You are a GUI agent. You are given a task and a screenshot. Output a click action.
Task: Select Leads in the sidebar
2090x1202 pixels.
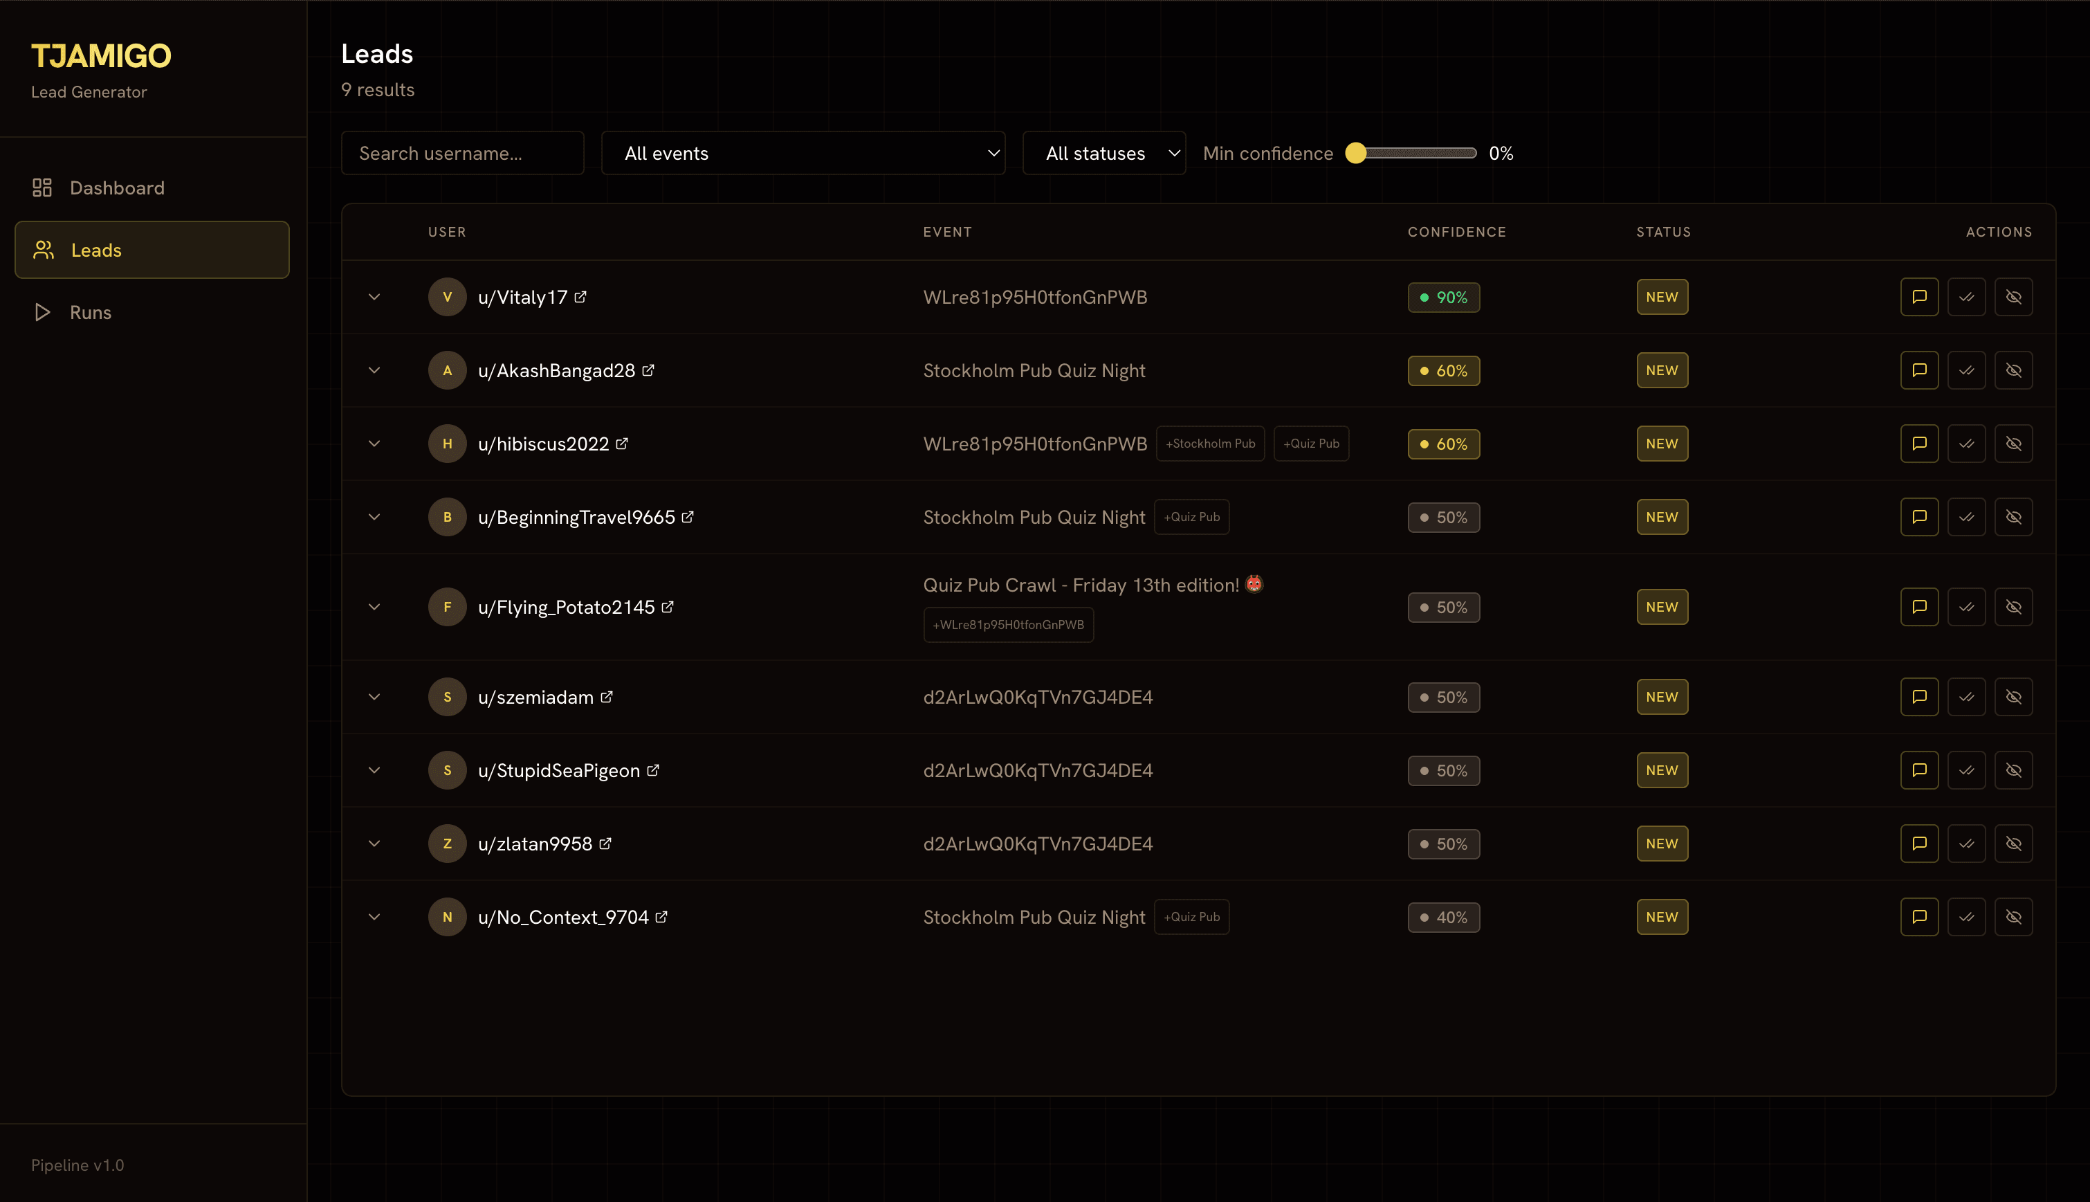coord(97,249)
